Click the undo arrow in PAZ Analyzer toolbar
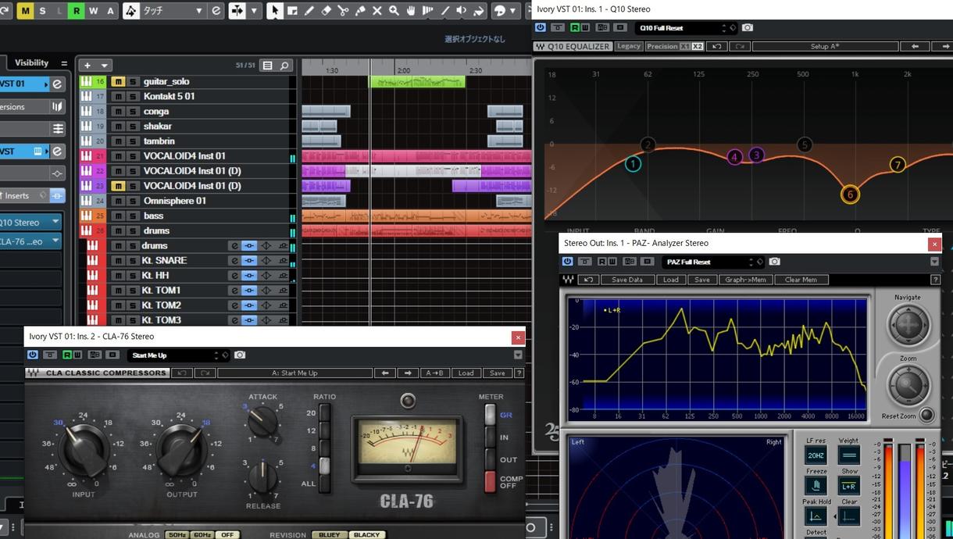This screenshot has height=539, width=953. pos(589,280)
